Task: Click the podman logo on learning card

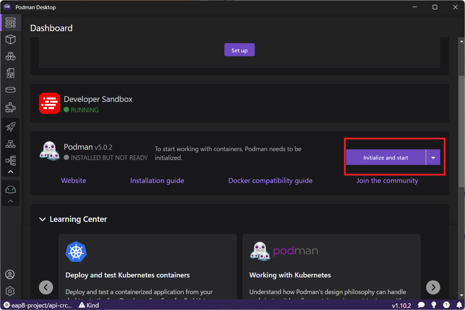Action: coord(284,251)
